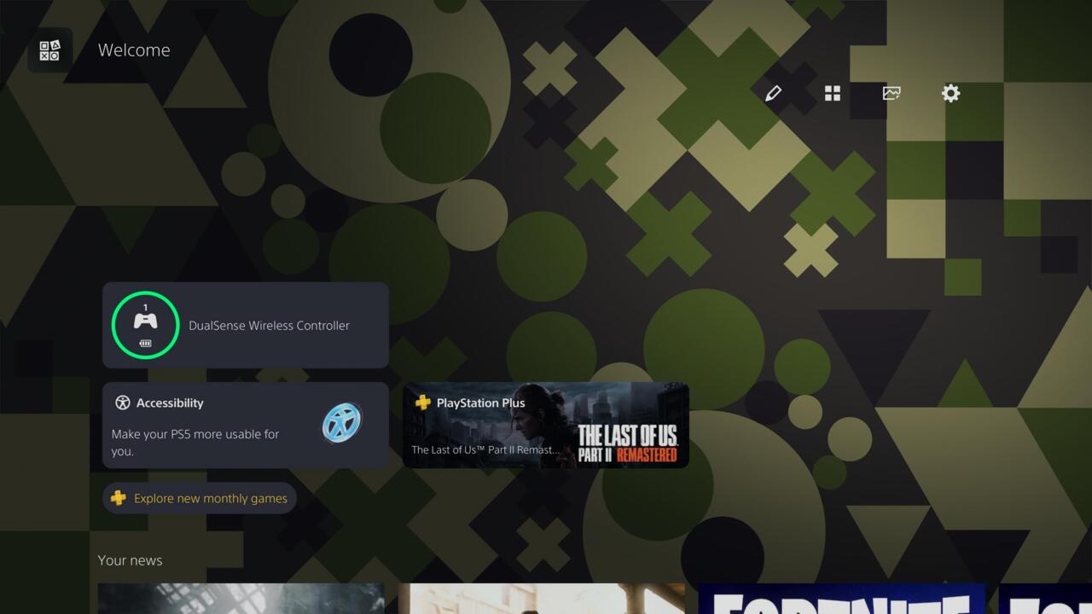Click the controller battery level indicator
Image resolution: width=1092 pixels, height=614 pixels.
145,344
